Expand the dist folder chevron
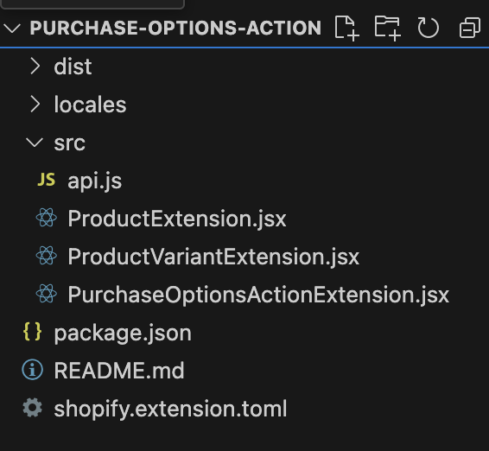 pyautogui.click(x=35, y=67)
